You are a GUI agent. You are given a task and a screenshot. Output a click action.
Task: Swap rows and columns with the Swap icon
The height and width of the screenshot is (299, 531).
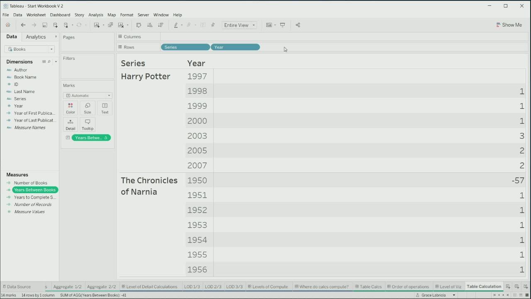(139, 25)
